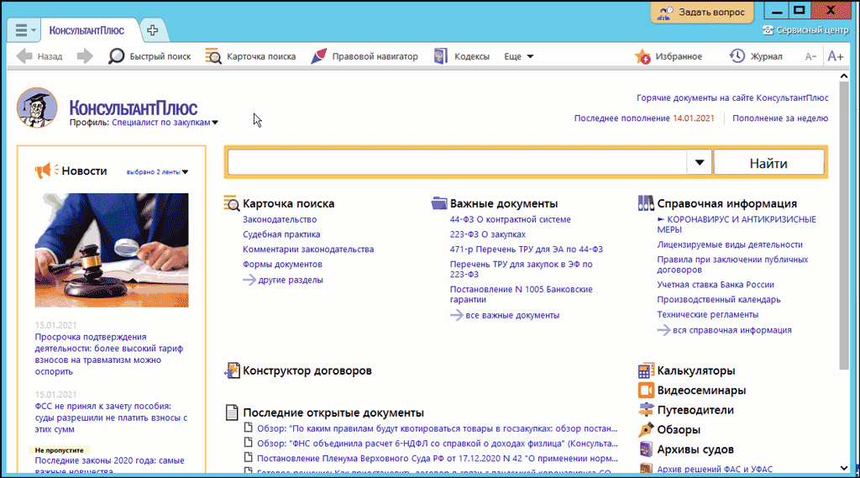Viewport: 860px width, 478px height.
Task: Open a new tab with plus icon
Action: pos(153,30)
